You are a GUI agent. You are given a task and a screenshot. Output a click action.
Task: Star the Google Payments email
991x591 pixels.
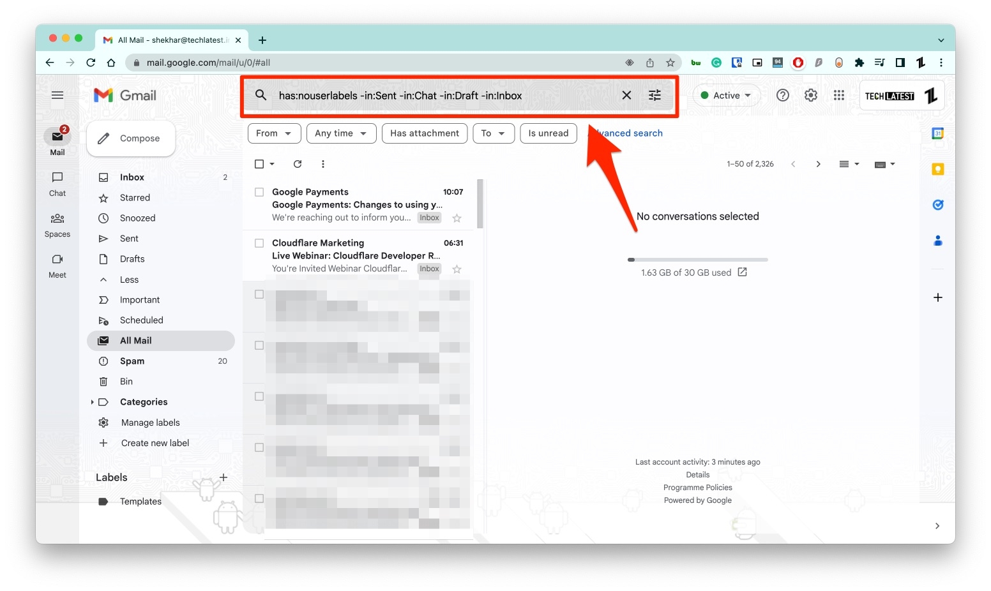point(457,218)
